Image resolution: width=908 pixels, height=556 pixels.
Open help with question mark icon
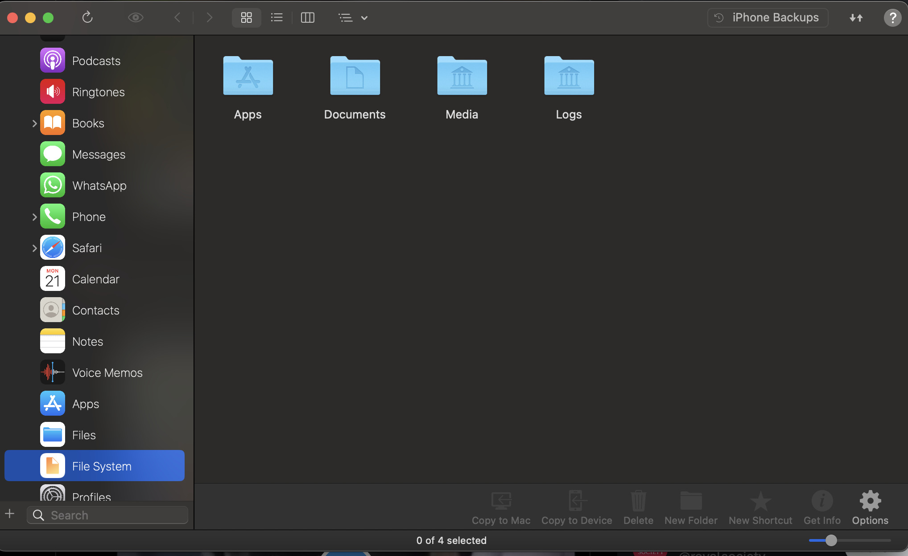(892, 18)
